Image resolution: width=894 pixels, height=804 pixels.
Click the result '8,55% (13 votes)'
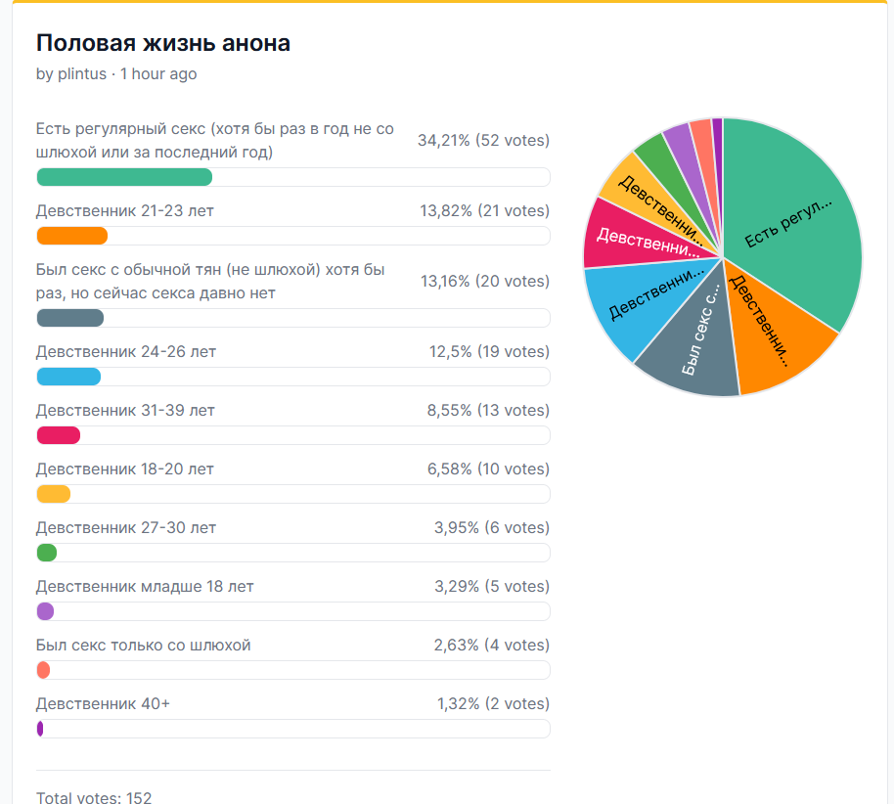pyautogui.click(x=489, y=411)
